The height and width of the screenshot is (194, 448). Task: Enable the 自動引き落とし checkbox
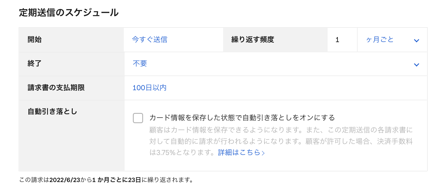[138, 118]
